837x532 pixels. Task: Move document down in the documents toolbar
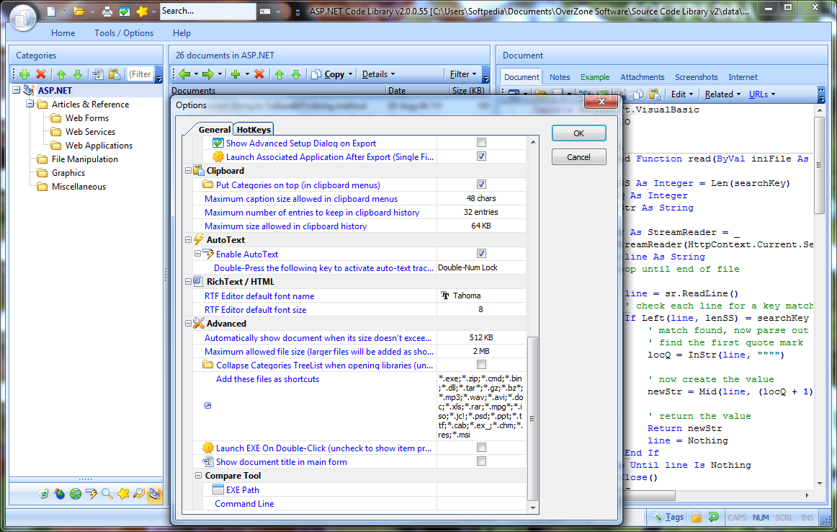(296, 74)
